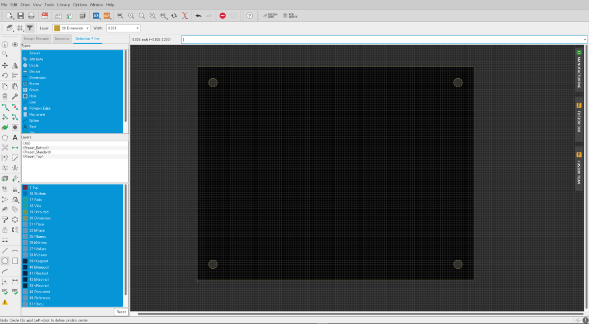Select the Text tool letter A icon
This screenshot has height=324, width=589.
tap(15, 137)
